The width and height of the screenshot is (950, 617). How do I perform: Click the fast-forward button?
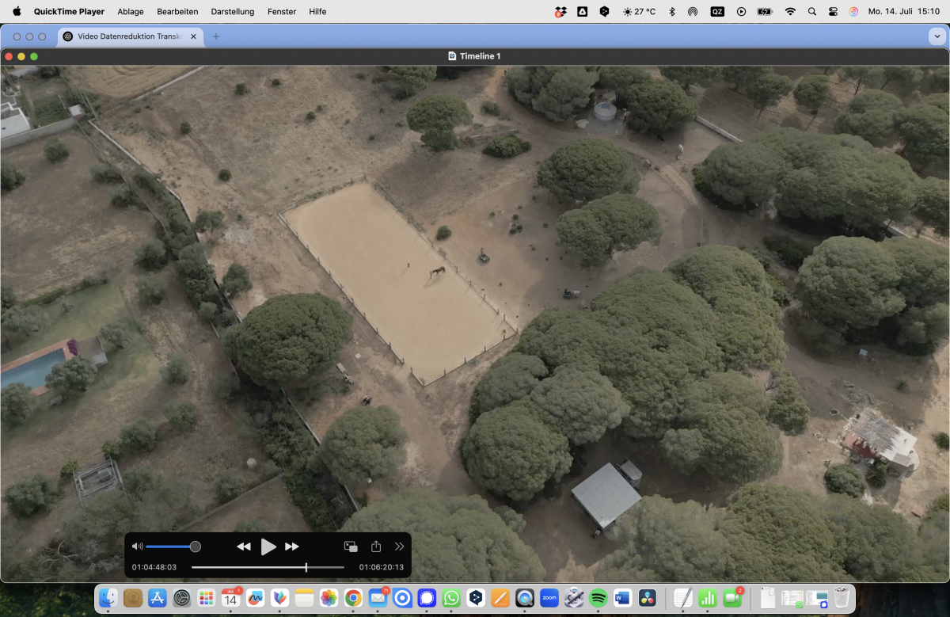pos(292,547)
